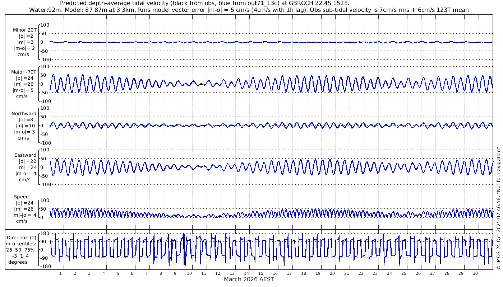This screenshot has height=287, width=503.
Task: Click the 'cm/s' unit under the Speed label
Action: pos(22,221)
